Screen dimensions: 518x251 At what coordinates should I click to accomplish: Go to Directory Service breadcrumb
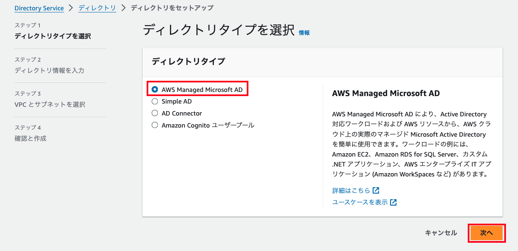point(39,8)
